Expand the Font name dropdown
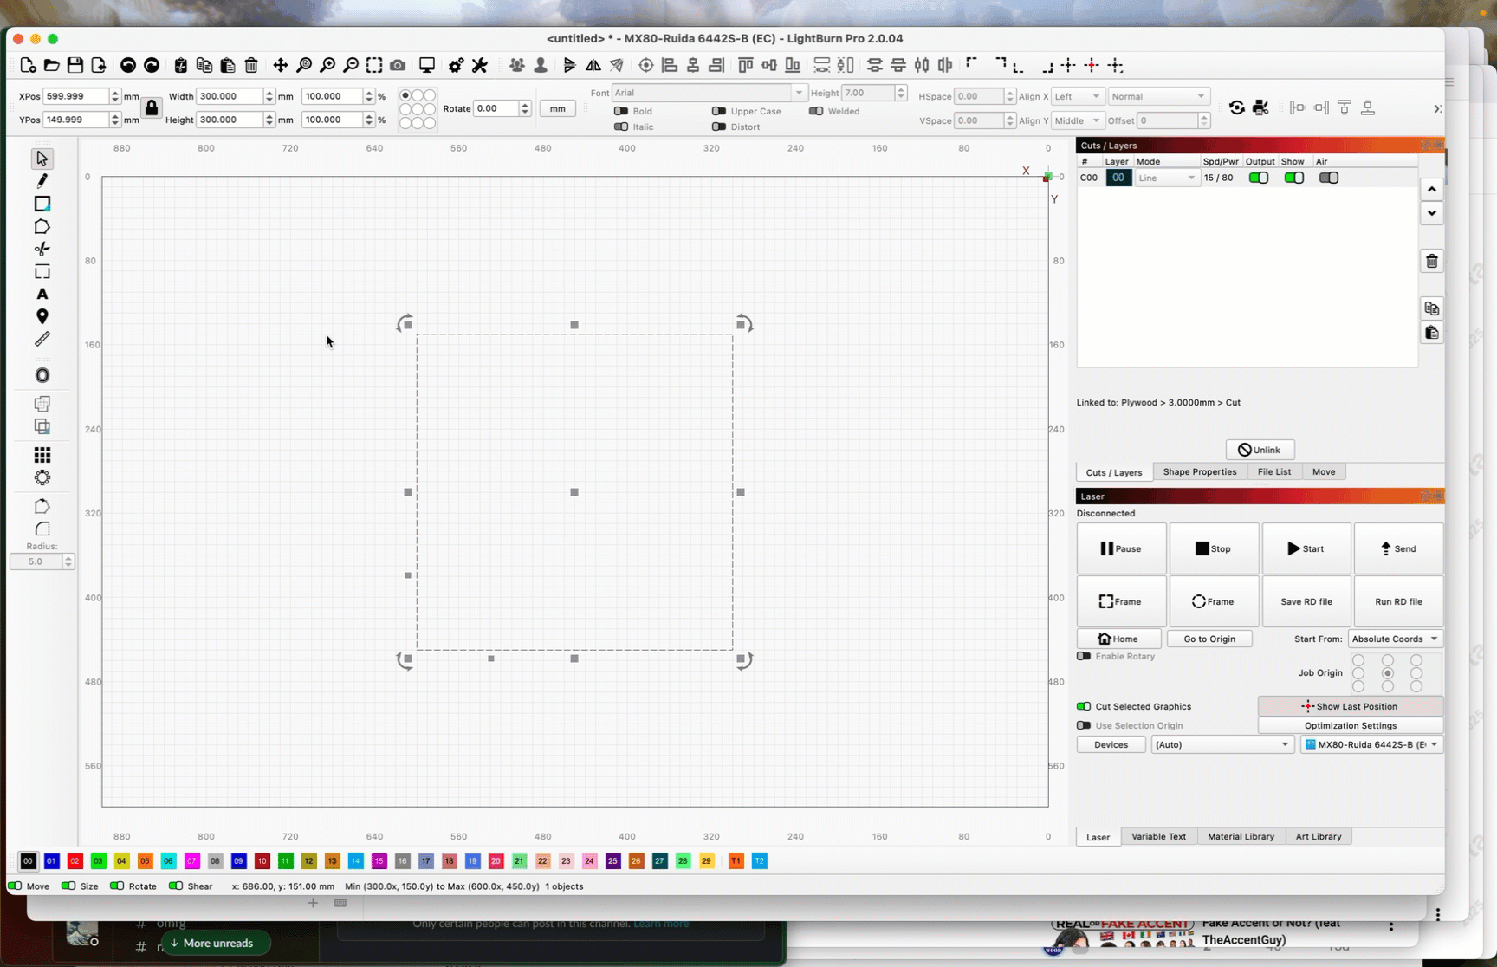1497x967 pixels. coord(709,93)
